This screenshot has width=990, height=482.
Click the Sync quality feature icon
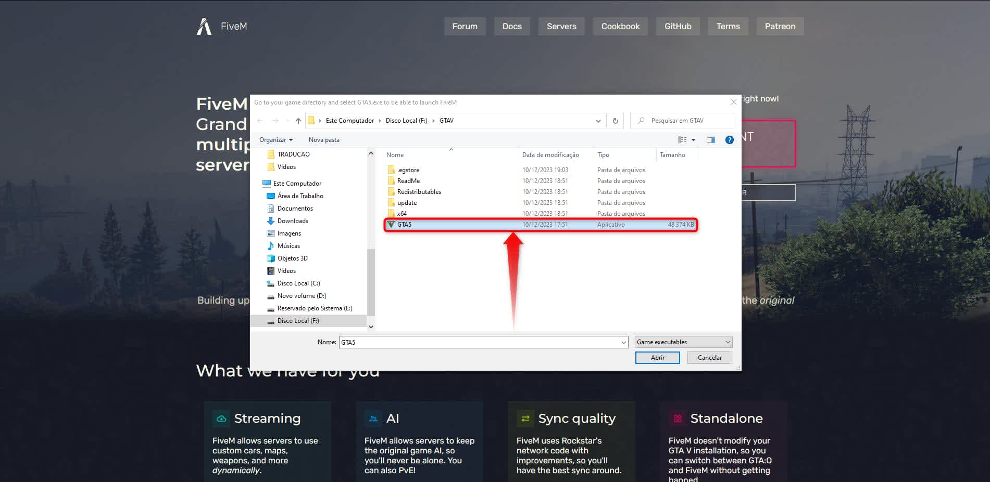(x=525, y=419)
